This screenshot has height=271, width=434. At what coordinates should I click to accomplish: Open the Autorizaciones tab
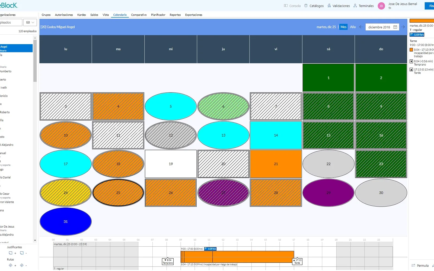pyautogui.click(x=64, y=15)
